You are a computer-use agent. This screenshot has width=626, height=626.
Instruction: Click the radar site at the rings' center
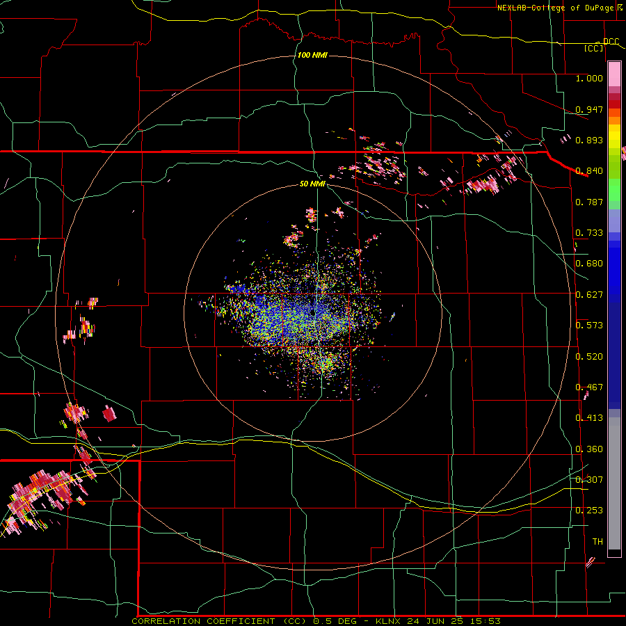tap(312, 312)
